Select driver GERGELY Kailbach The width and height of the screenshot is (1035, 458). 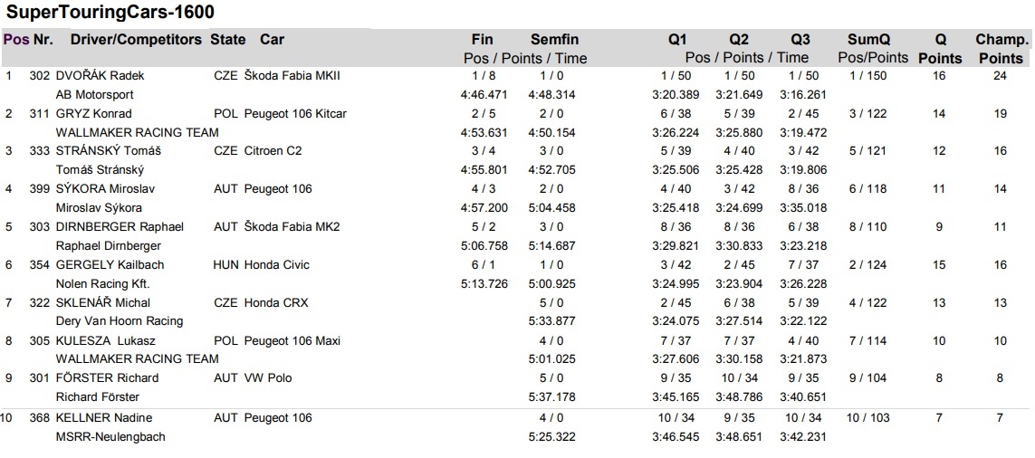[110, 264]
